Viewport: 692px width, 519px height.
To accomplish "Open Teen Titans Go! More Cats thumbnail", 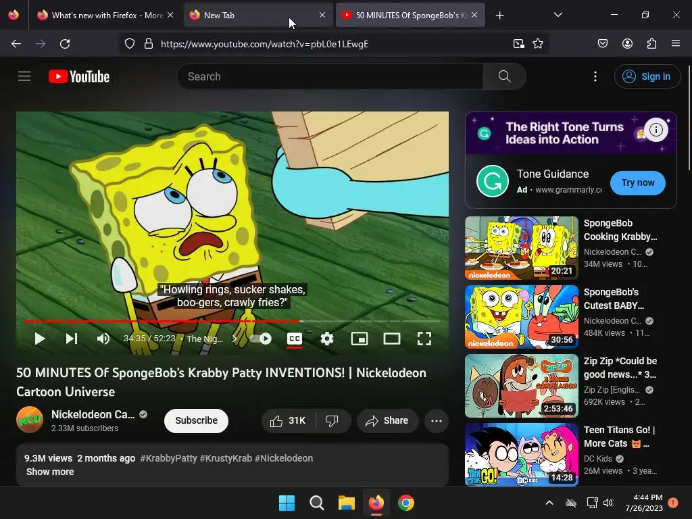I will pyautogui.click(x=522, y=455).
